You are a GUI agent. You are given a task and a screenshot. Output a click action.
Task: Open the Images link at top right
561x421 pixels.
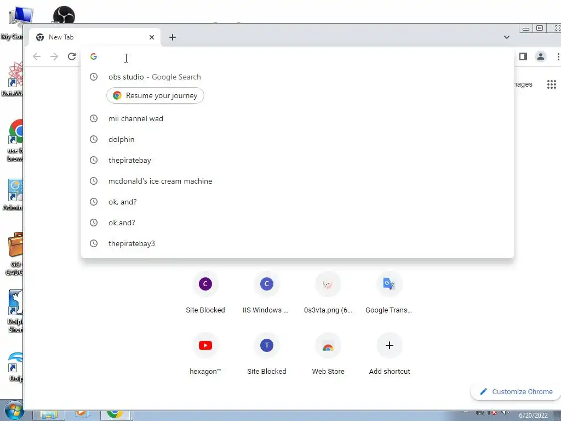[523, 84]
